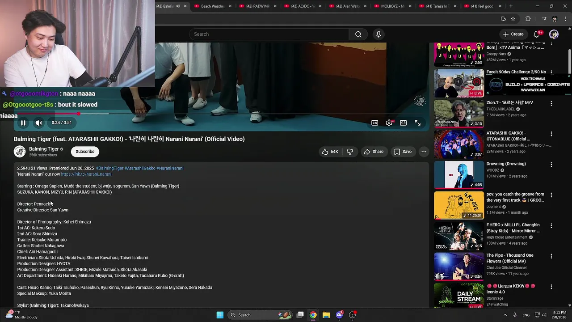Open video player settings gear
Viewport: 572px width, 322px height.
(389, 123)
